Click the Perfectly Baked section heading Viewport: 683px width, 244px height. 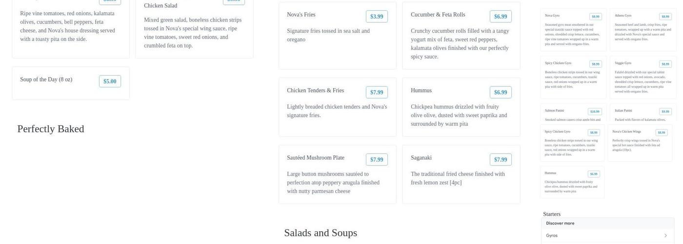[x=51, y=129]
